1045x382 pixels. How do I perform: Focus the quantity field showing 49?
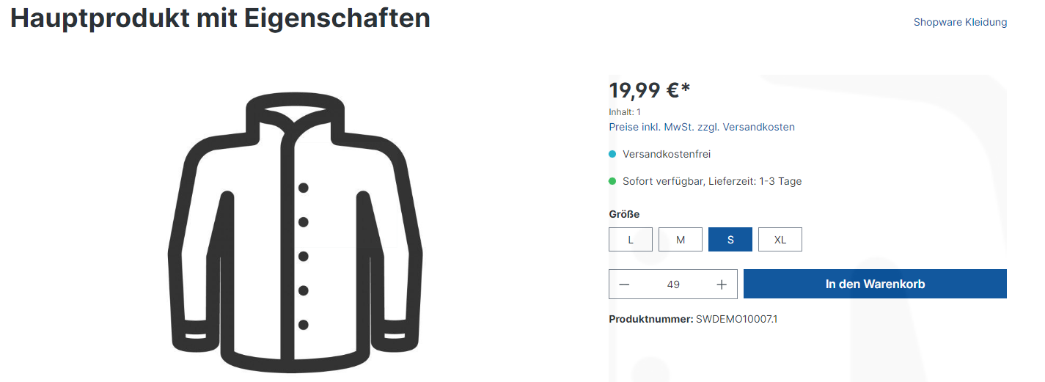[x=673, y=284]
